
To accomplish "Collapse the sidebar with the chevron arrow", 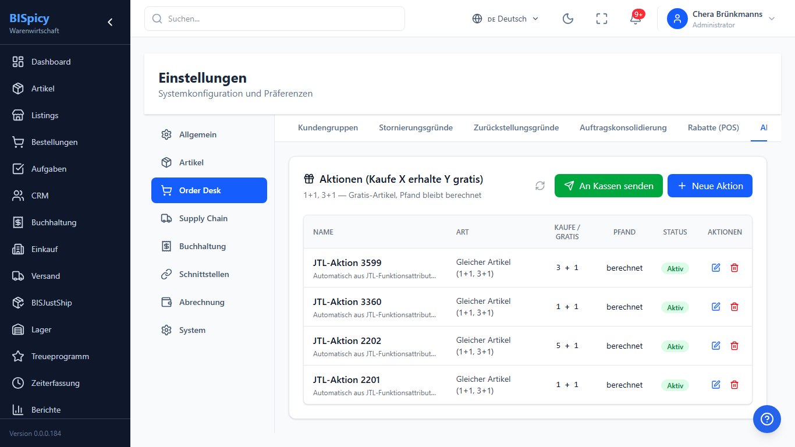I will [110, 22].
